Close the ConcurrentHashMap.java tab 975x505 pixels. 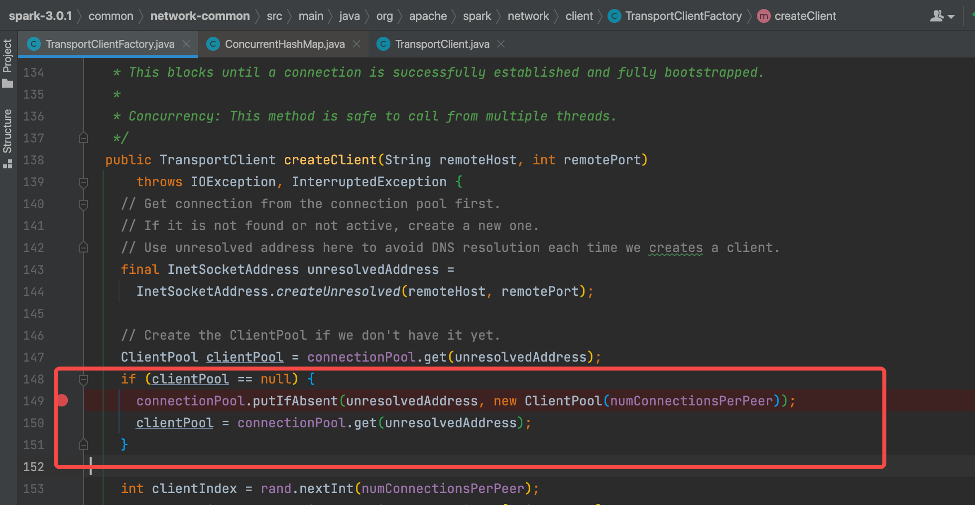coord(357,44)
